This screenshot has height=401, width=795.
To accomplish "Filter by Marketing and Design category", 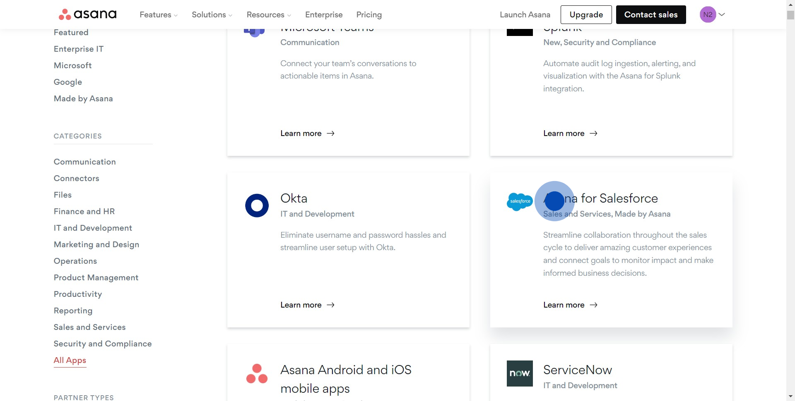I will [96, 244].
